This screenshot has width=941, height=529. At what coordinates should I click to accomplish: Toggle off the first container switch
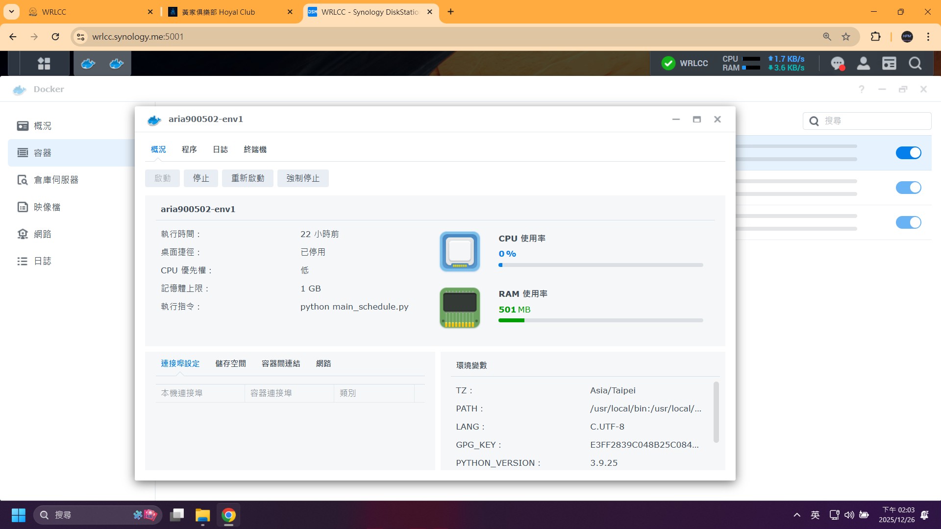pyautogui.click(x=908, y=153)
